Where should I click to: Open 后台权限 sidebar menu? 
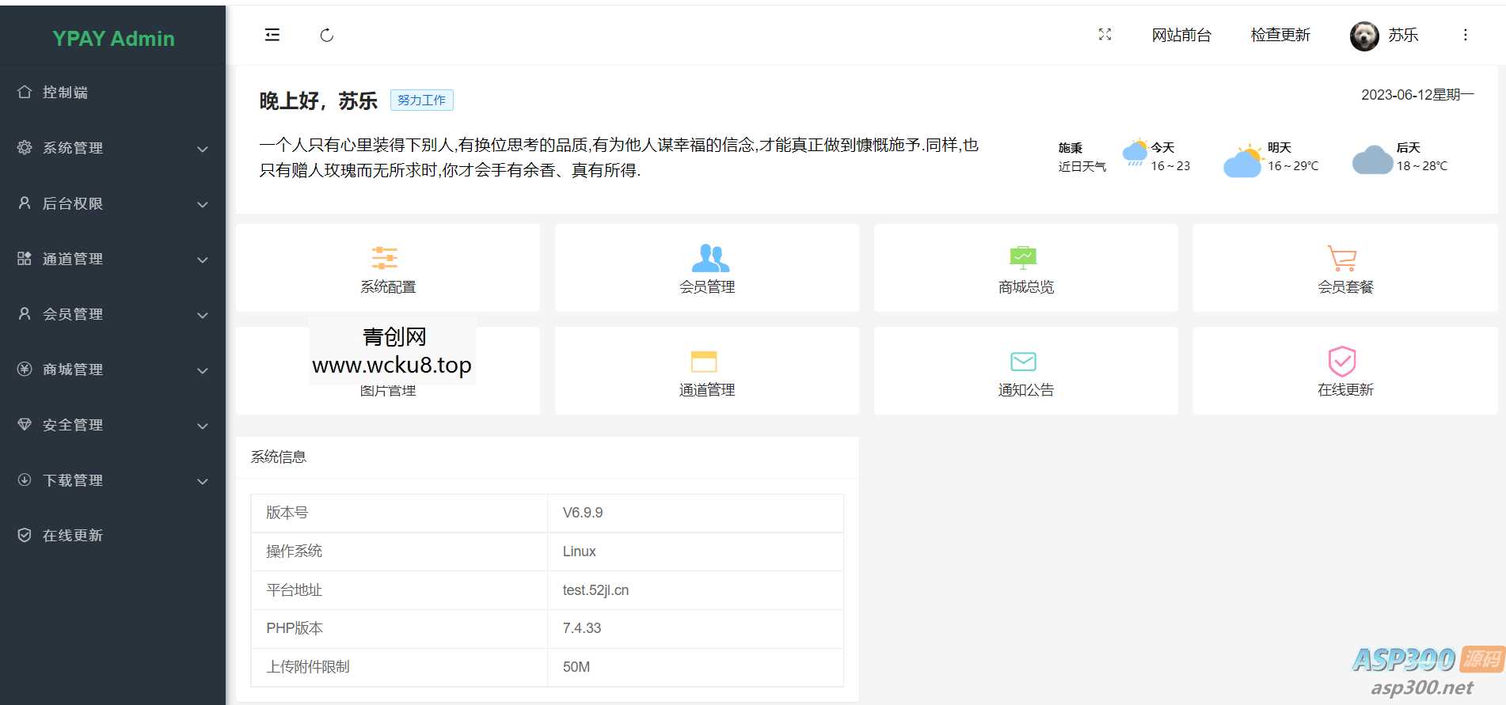point(112,203)
